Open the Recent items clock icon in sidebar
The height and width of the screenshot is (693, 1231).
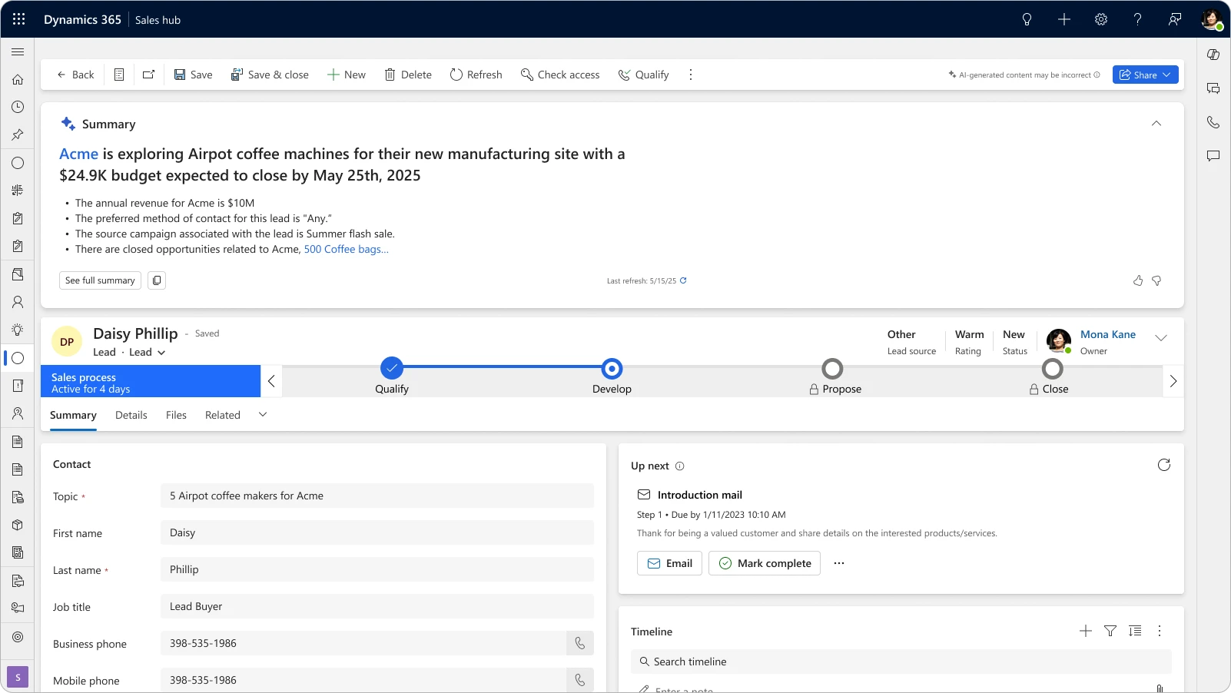(17, 108)
